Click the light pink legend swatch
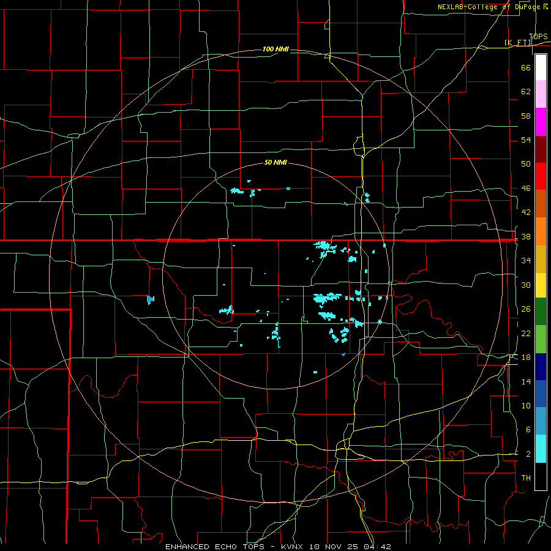The height and width of the screenshot is (551, 551). 541,94
